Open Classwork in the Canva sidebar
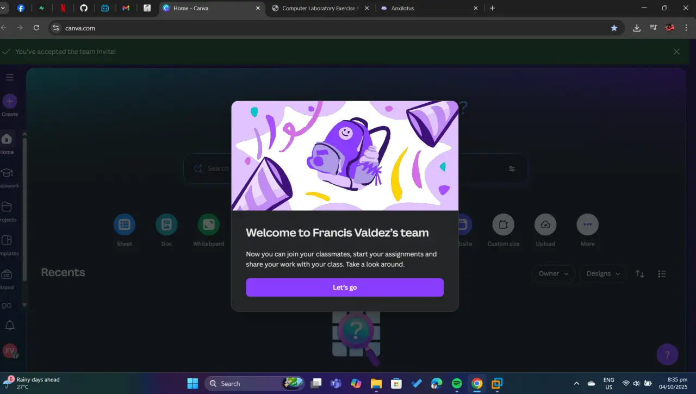696x394 pixels. [x=7, y=178]
